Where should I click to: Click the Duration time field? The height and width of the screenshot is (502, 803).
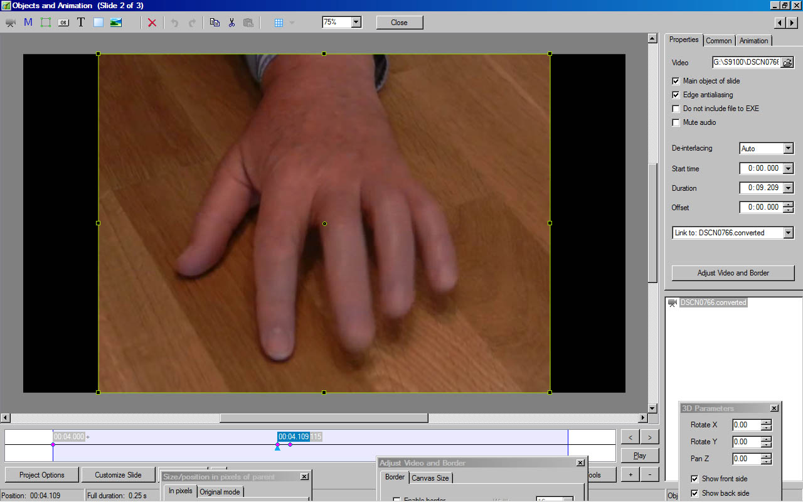pyautogui.click(x=761, y=188)
